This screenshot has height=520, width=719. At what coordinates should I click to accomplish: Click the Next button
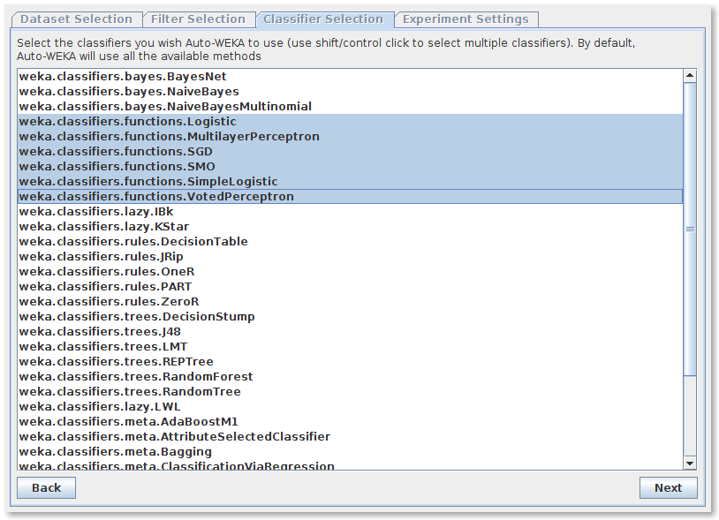point(668,488)
